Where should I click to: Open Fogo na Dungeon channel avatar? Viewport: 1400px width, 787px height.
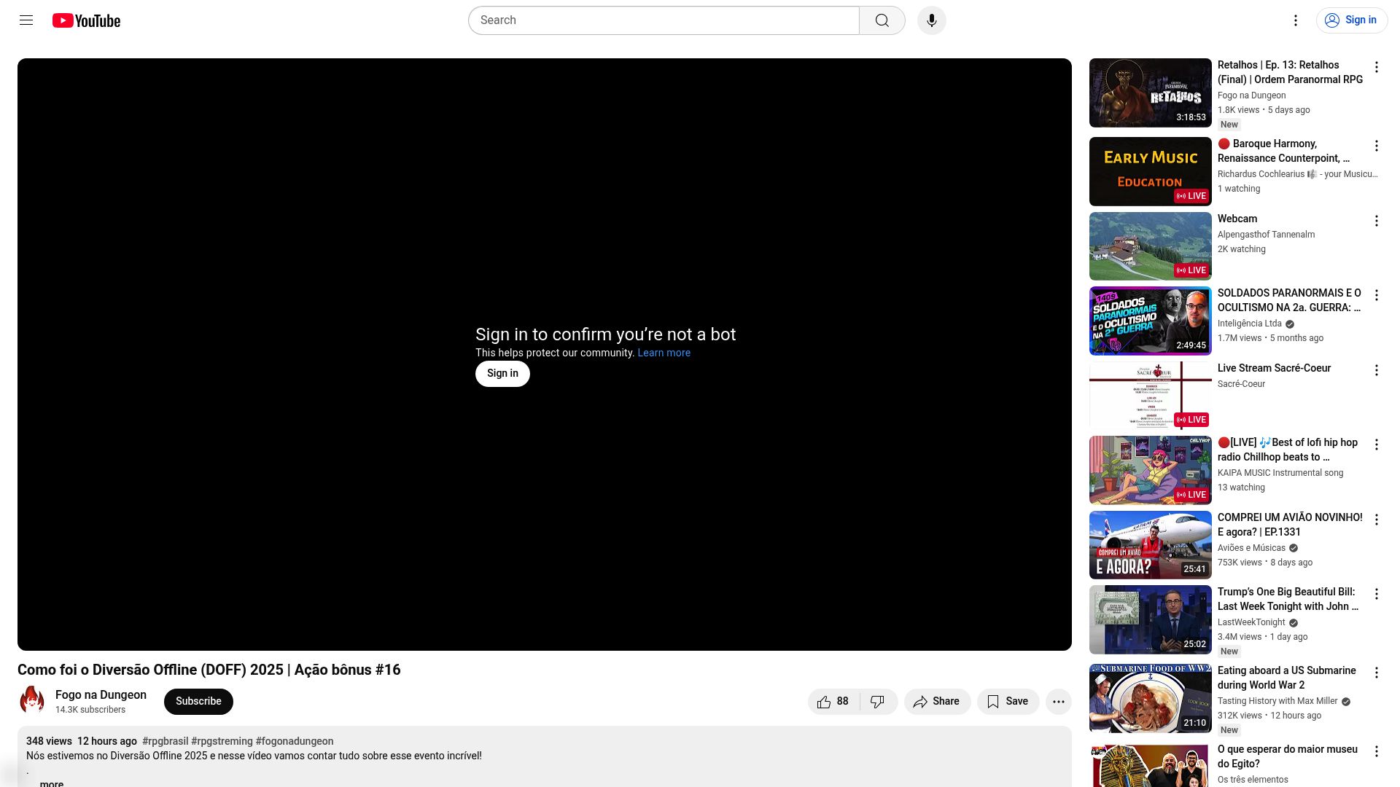[x=32, y=701]
